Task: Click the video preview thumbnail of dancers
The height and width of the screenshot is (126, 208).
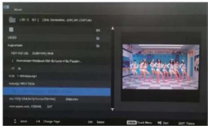Action: tap(160, 67)
